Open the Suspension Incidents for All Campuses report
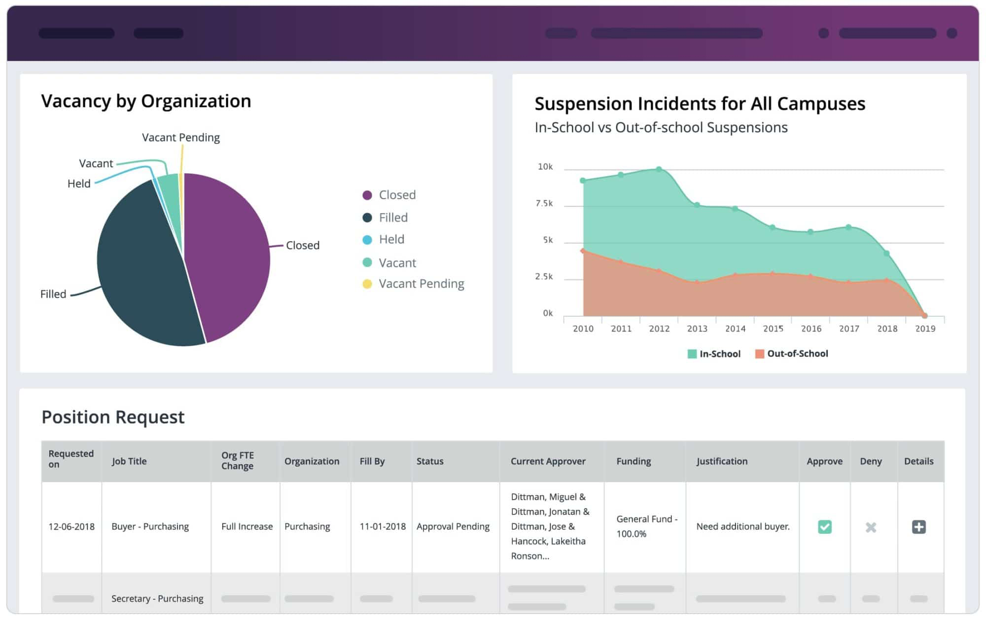This screenshot has height=619, width=986. click(699, 104)
